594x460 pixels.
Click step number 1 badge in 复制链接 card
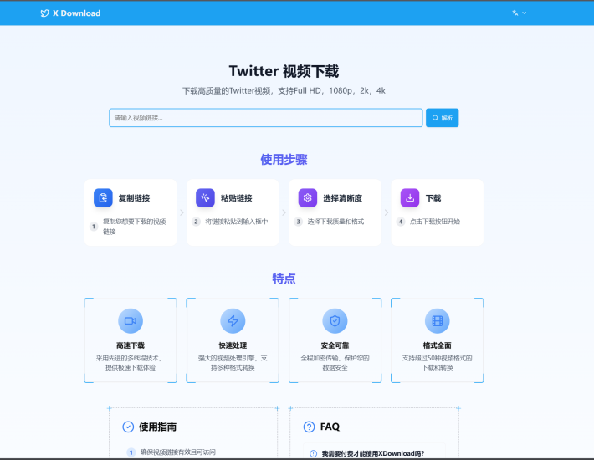pos(94,227)
